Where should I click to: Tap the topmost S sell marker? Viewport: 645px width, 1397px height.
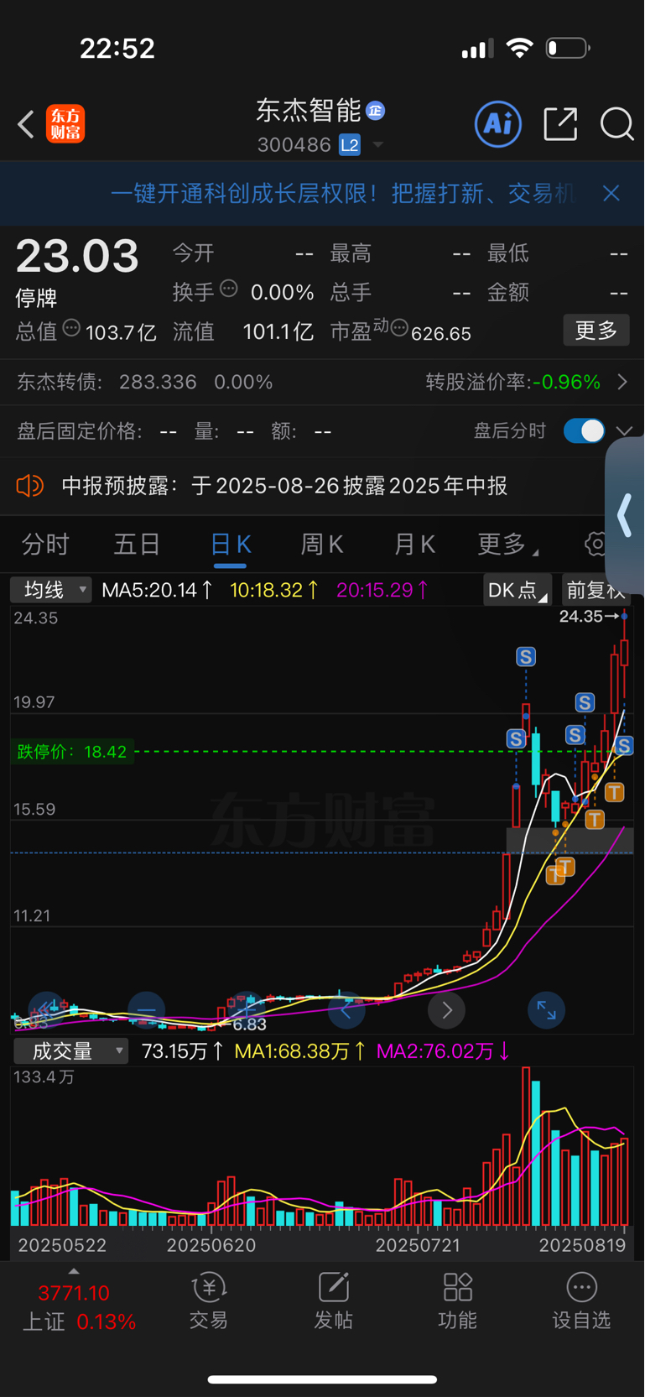pos(526,656)
